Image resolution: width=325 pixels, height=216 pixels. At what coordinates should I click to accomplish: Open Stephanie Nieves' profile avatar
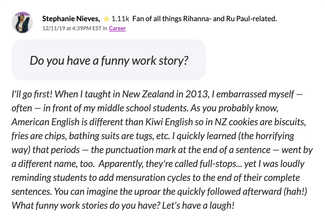tap(22, 22)
